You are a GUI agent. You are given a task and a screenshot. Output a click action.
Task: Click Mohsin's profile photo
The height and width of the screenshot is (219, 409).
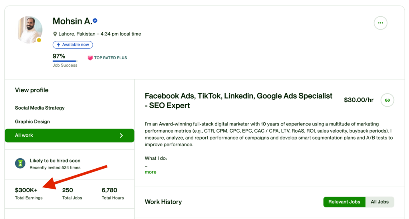[30, 29]
